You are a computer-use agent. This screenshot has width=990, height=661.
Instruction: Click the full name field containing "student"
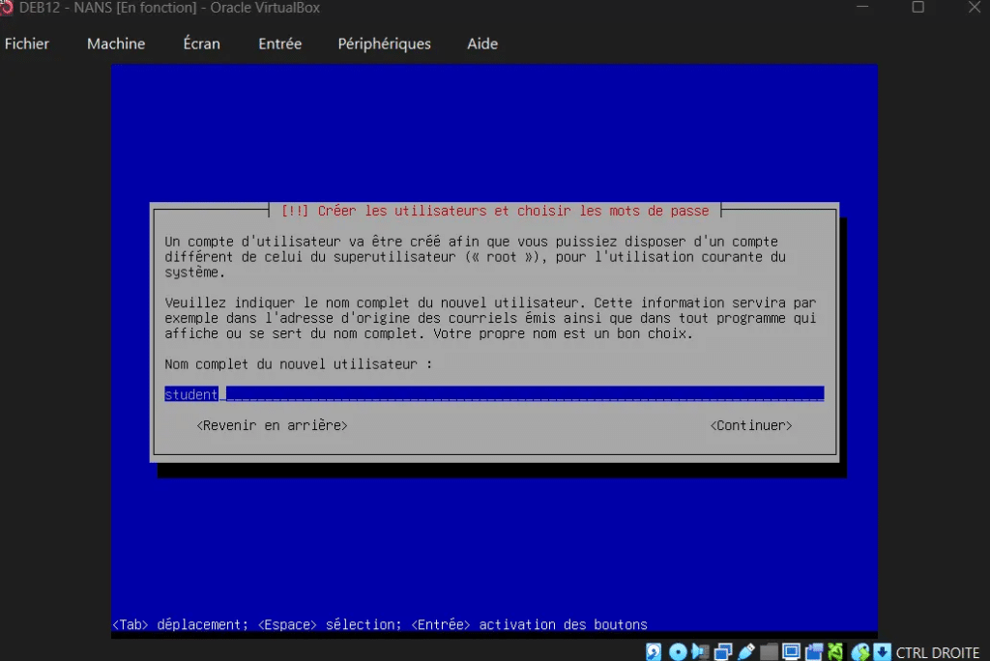(x=493, y=394)
